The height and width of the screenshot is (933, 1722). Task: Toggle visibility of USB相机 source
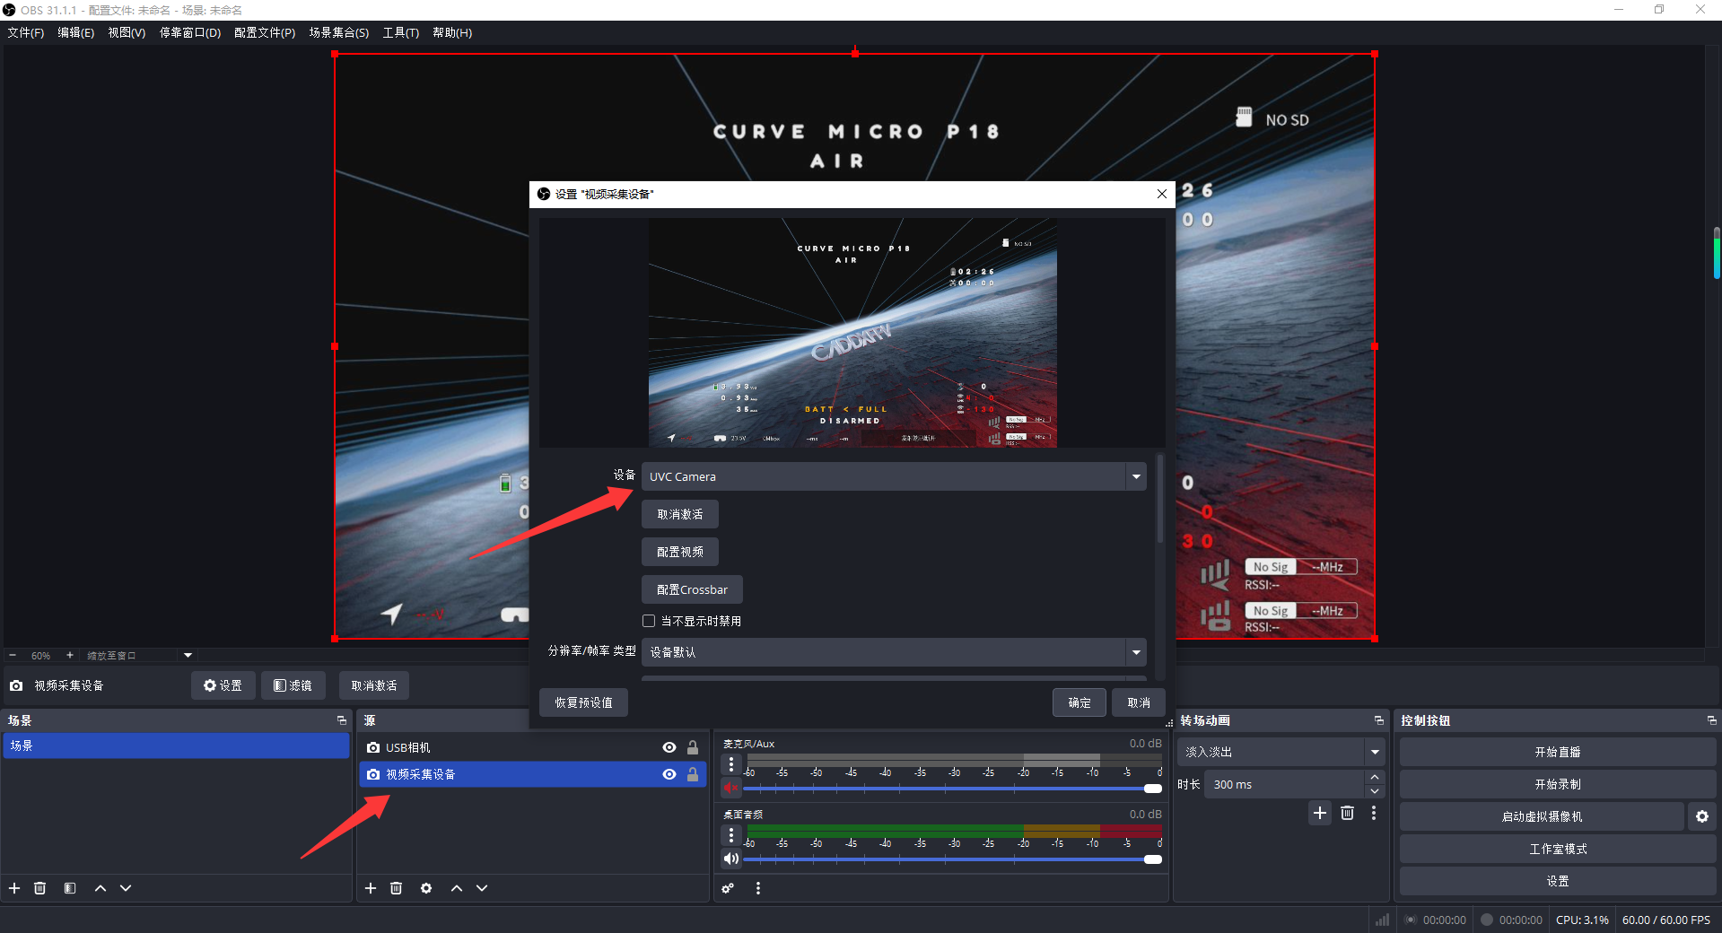pyautogui.click(x=669, y=747)
